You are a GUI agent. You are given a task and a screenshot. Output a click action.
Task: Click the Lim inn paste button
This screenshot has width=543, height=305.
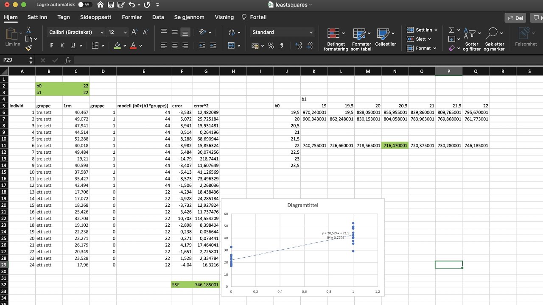point(13,37)
